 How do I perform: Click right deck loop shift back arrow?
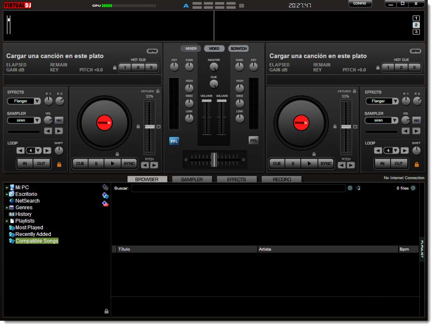coord(378,151)
